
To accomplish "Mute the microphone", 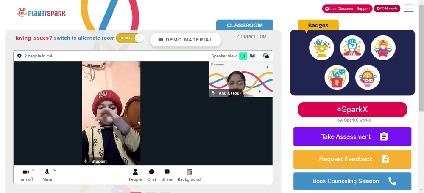I will [47, 175].
